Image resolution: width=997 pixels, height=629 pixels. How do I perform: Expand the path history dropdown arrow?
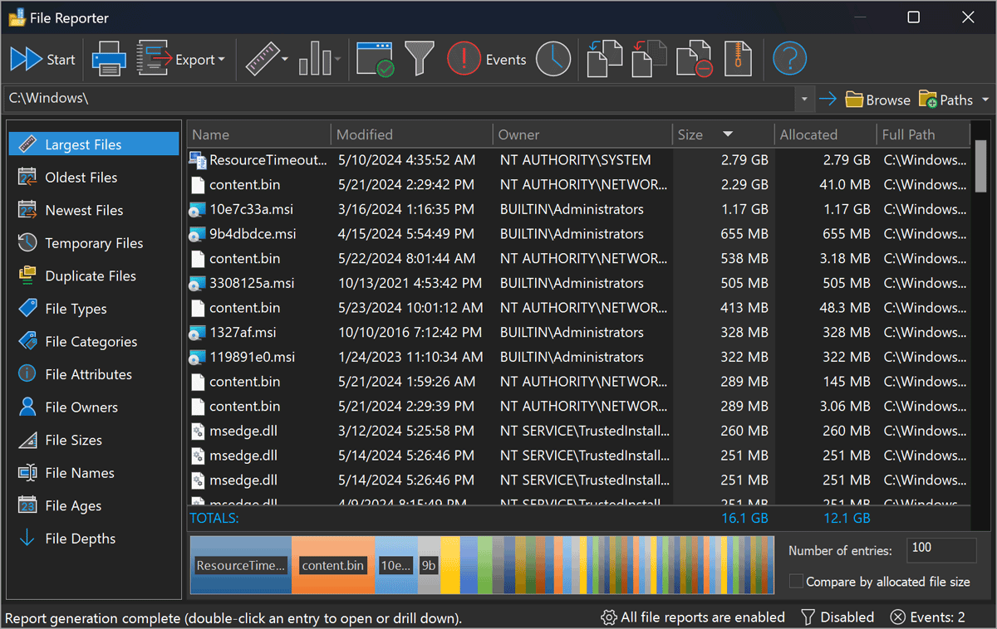(804, 100)
